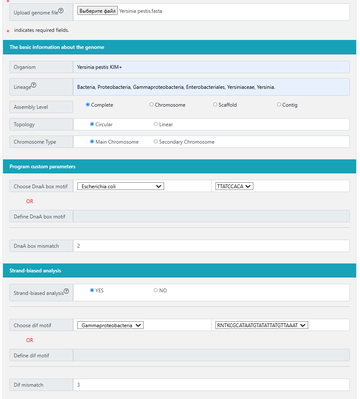Screen dimensions: 360x399
Task: Open the Escherichia coli DnaA box species dropdown
Action: tap(120, 186)
